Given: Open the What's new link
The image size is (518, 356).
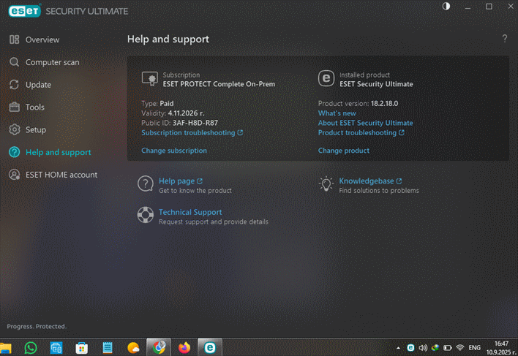Looking at the screenshot, I should pyautogui.click(x=337, y=113).
